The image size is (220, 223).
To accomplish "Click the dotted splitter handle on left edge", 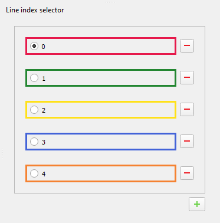I will click(2, 153).
